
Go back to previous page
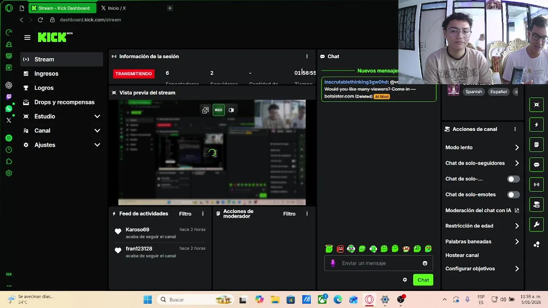click(21, 20)
